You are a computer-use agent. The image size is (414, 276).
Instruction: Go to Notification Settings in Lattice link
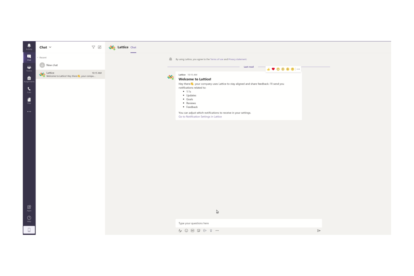200,117
